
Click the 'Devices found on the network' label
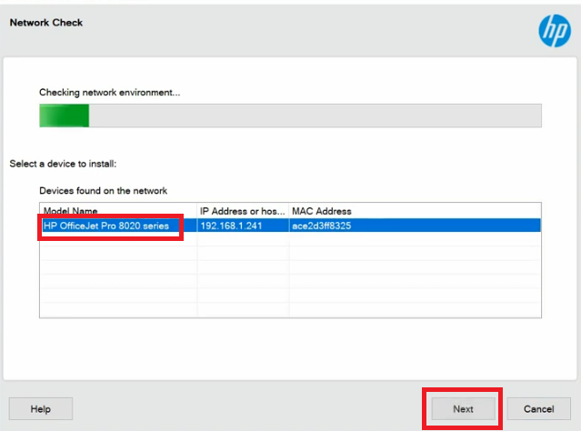coord(103,190)
